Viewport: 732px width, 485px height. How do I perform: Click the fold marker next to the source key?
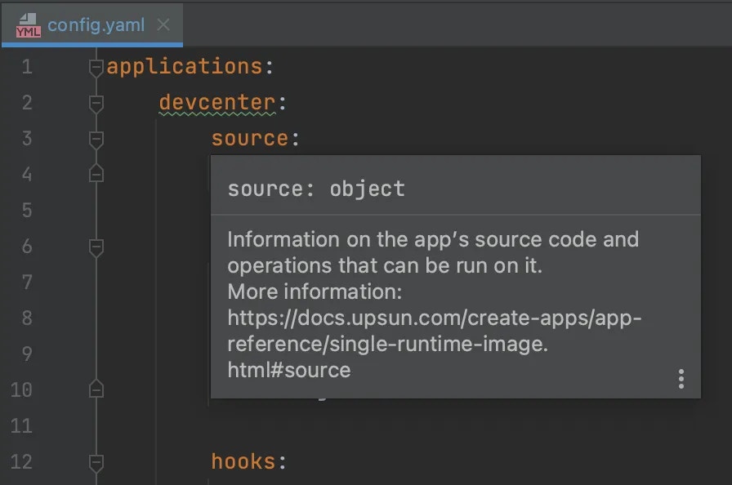click(x=96, y=138)
